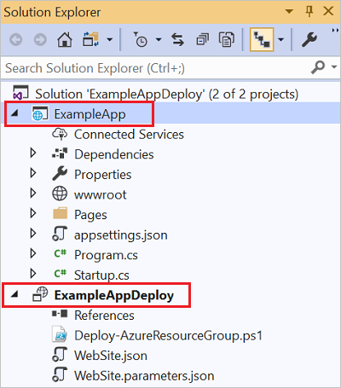Click Sync with Active Document arrows icon
The width and height of the screenshot is (341, 388).
178,39
